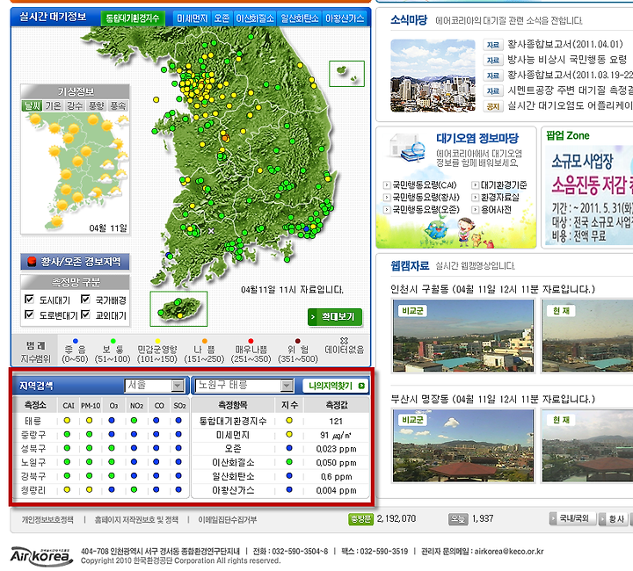Toggle the 교외대기 checkbox
The image size is (633, 571).
click(x=85, y=314)
